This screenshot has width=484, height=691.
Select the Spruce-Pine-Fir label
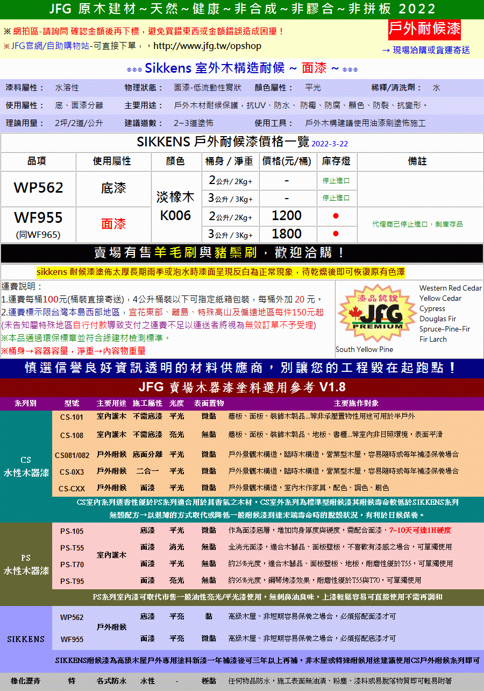445,329
